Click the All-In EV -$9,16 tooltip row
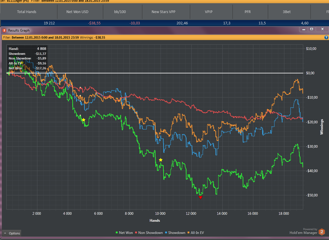Screen dimensions: 329x240 [x=27, y=63]
